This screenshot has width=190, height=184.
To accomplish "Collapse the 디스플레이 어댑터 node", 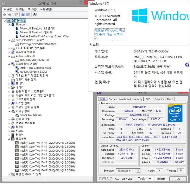I will coord(9,64).
